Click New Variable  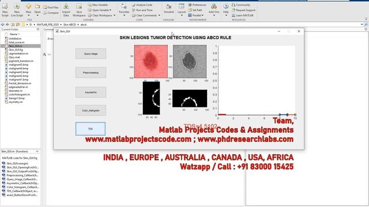[x=98, y=5]
